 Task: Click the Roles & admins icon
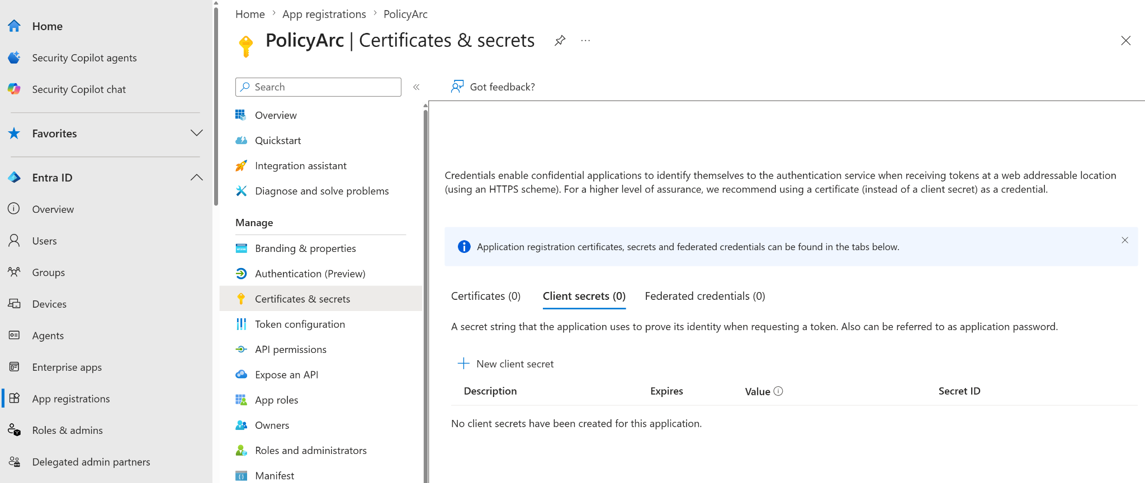click(15, 430)
